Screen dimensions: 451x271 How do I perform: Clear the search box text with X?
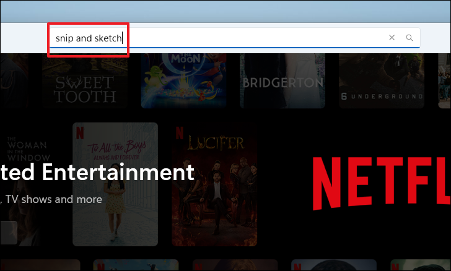(392, 38)
